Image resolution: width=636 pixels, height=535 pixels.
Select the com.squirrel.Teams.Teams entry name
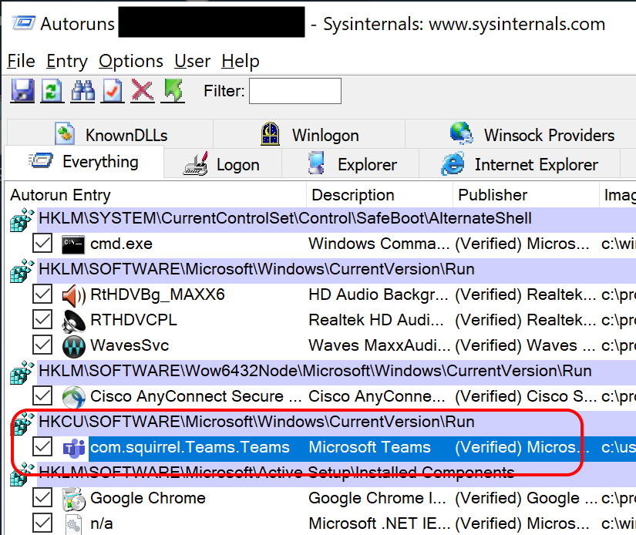(190, 447)
